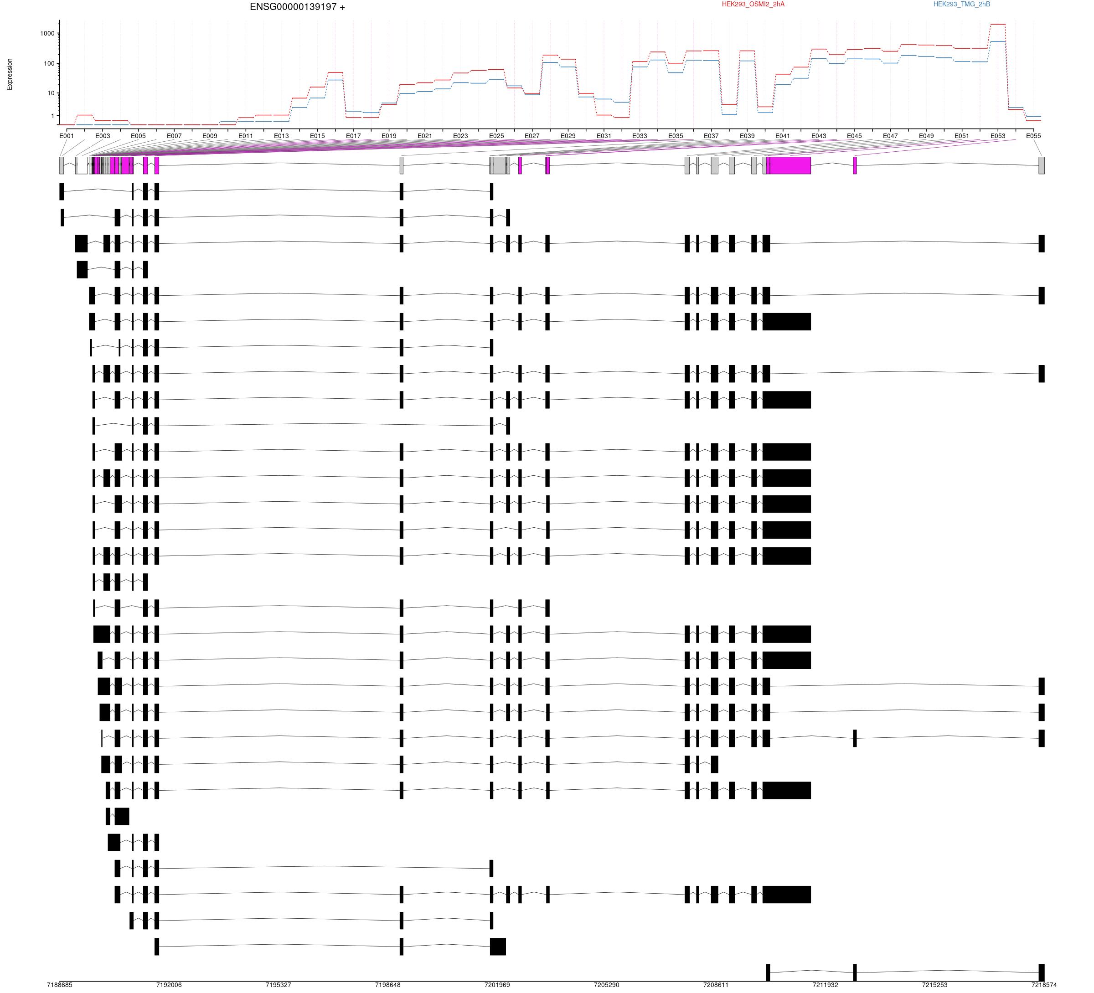Image resolution: width=1094 pixels, height=993 pixels.
Task: Click genomic coordinate 7218574
Action: coord(1045,985)
